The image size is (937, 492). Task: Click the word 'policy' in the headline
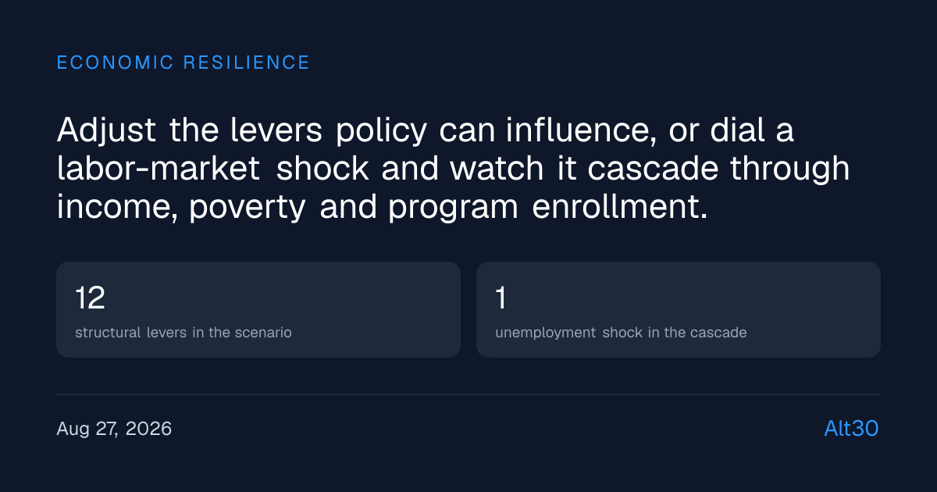(382, 132)
